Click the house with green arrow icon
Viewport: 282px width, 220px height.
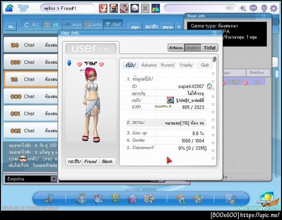click(x=181, y=199)
